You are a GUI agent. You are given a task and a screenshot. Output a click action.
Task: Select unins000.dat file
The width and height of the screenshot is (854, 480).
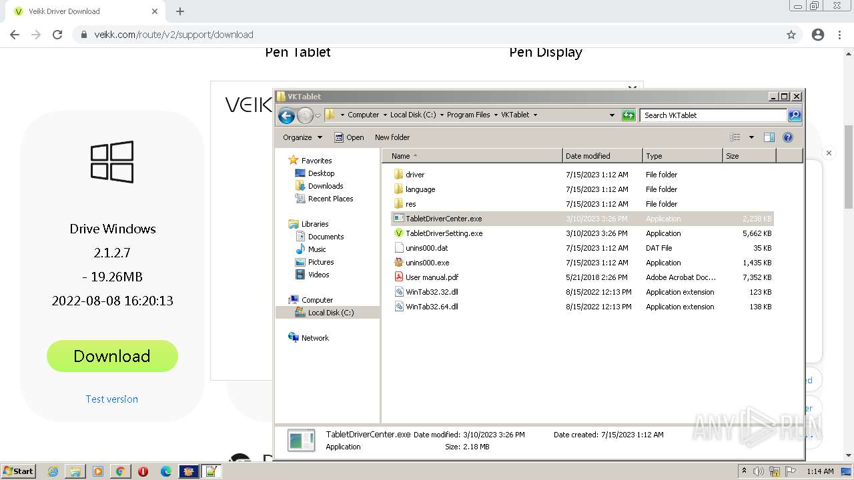(x=427, y=248)
